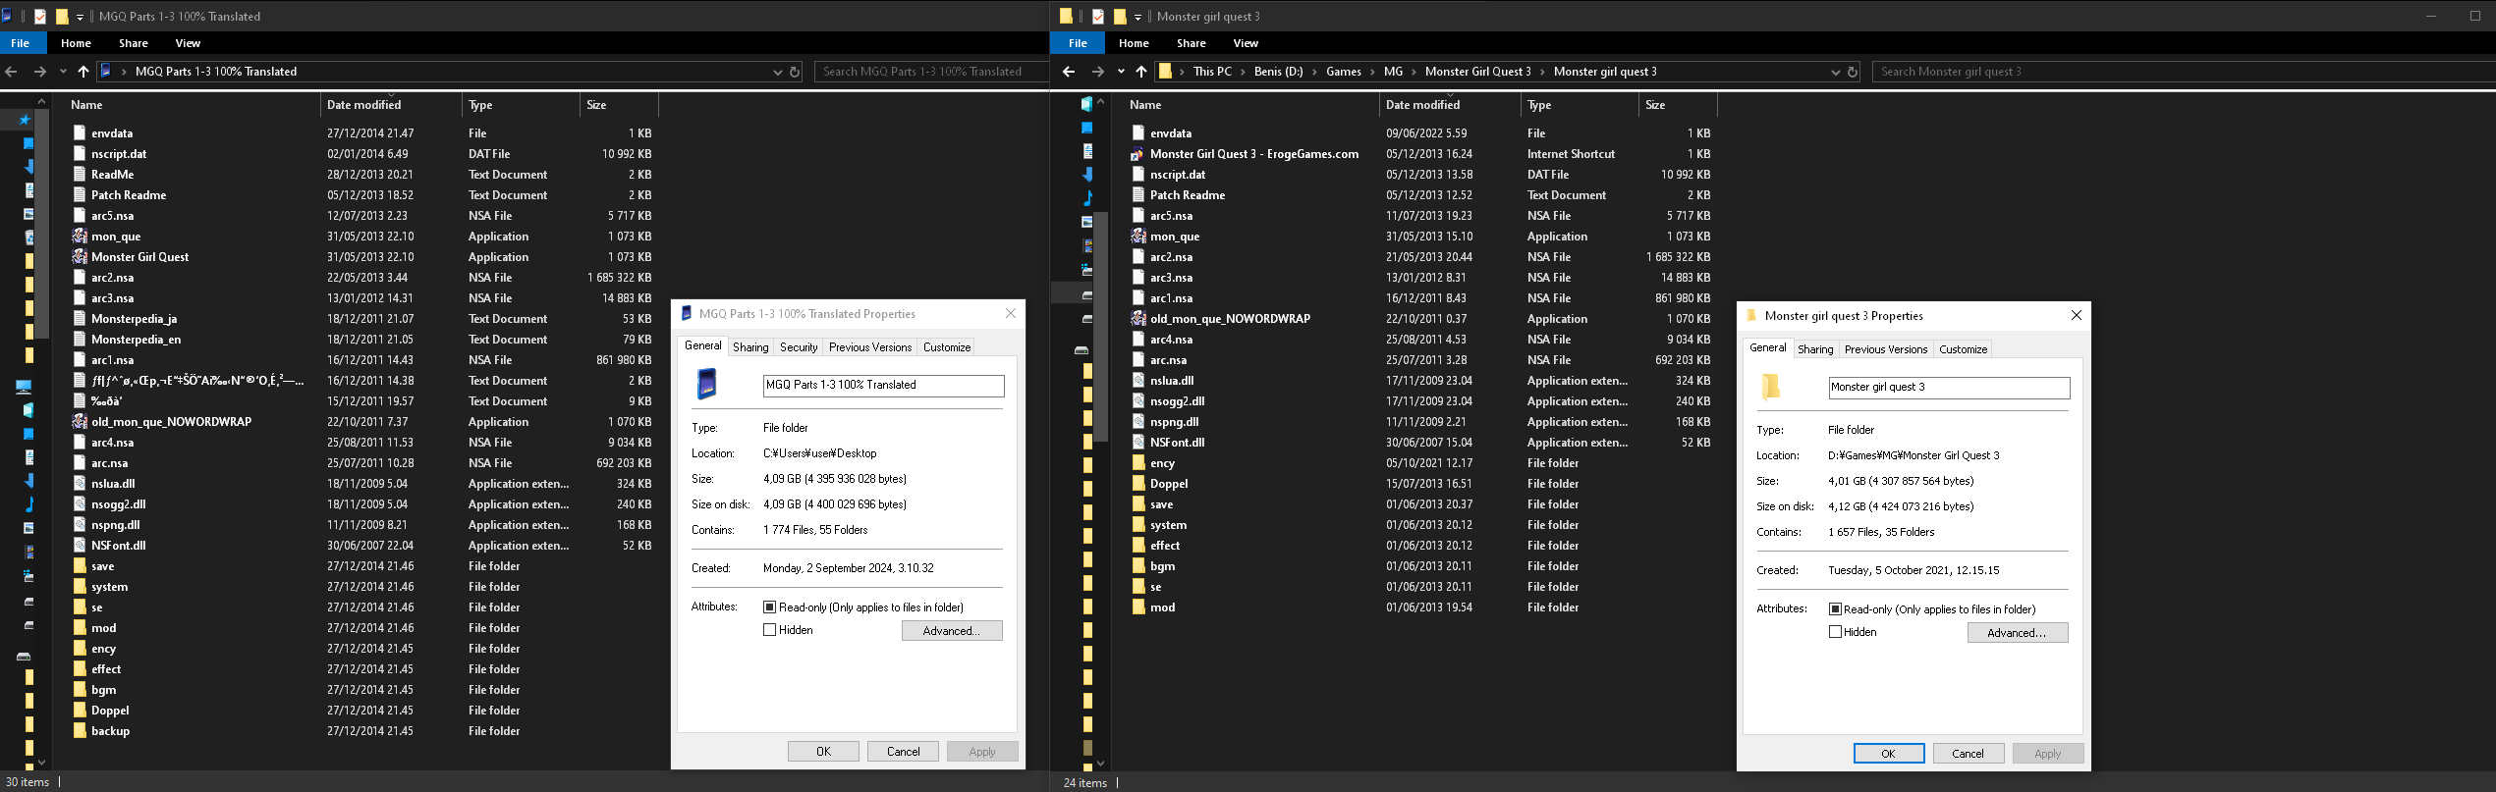The height and width of the screenshot is (792, 2496).
Task: Click Search MGQ Parts 1-3 100% Translated box
Action: 930,72
